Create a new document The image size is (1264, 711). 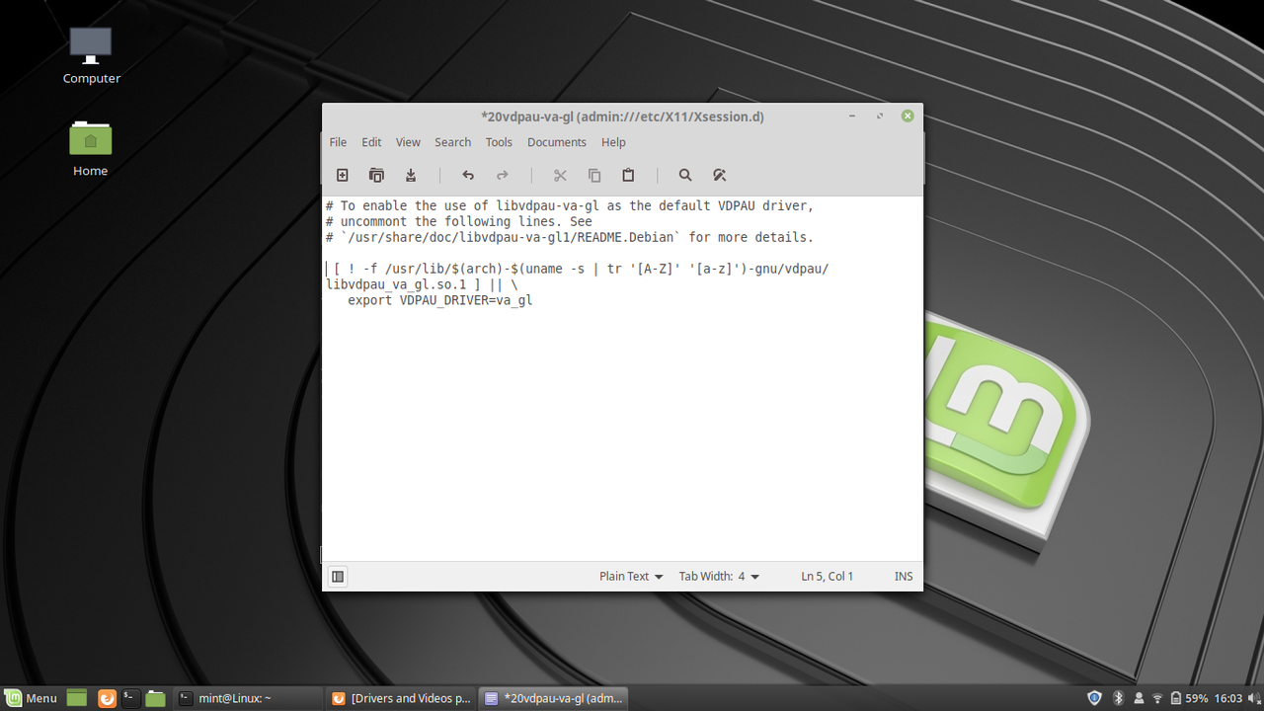[x=342, y=175]
